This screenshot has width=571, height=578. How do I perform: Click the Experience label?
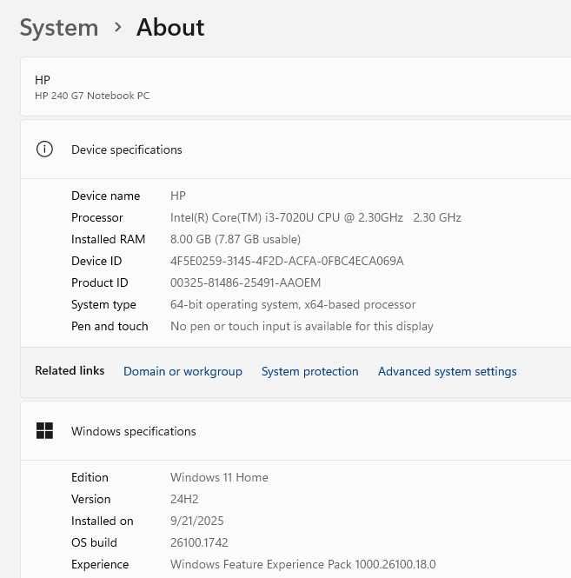coord(100,565)
